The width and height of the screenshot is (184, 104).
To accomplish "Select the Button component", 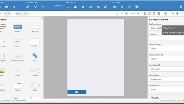I will 18,28.
